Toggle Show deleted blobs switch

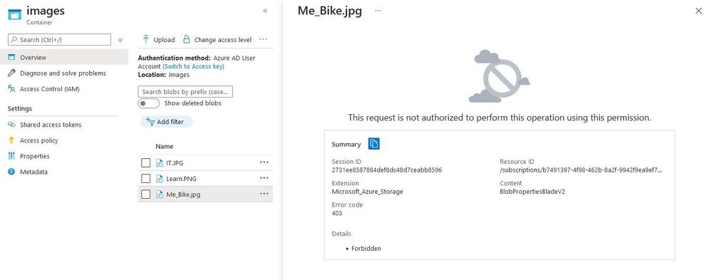(149, 103)
